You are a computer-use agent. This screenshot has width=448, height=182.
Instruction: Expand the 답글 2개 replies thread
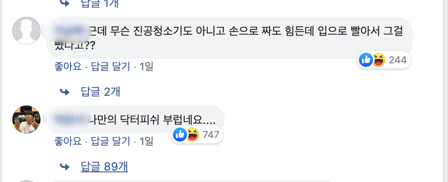coord(101,92)
